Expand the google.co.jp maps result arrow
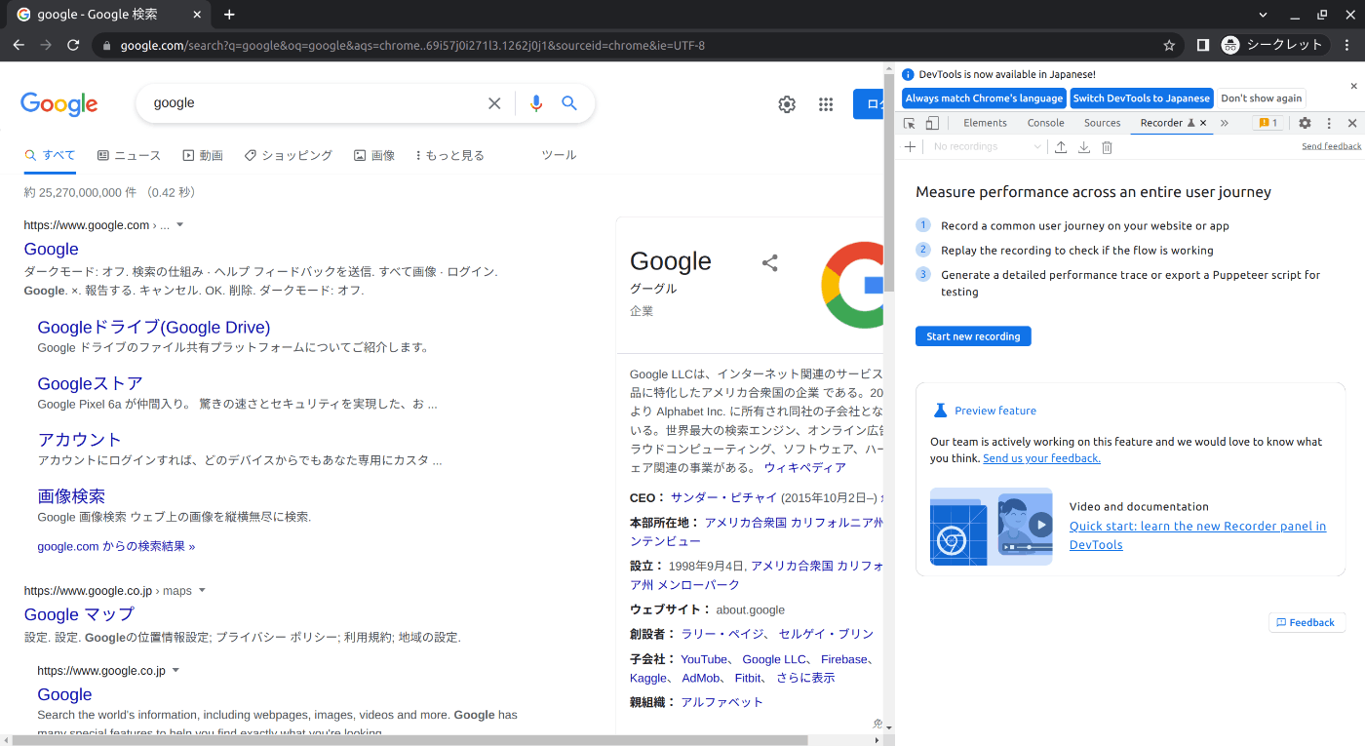Viewport: 1365px width, 746px height. tap(202, 591)
